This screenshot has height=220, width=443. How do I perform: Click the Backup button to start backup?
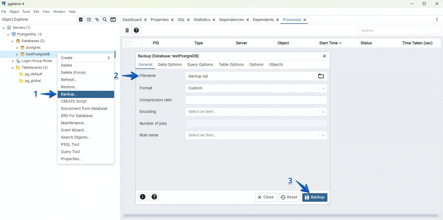[315, 197]
